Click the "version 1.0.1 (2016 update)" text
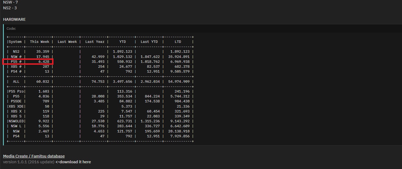Image resolution: width=402 pixels, height=169 pixels. 29,162
